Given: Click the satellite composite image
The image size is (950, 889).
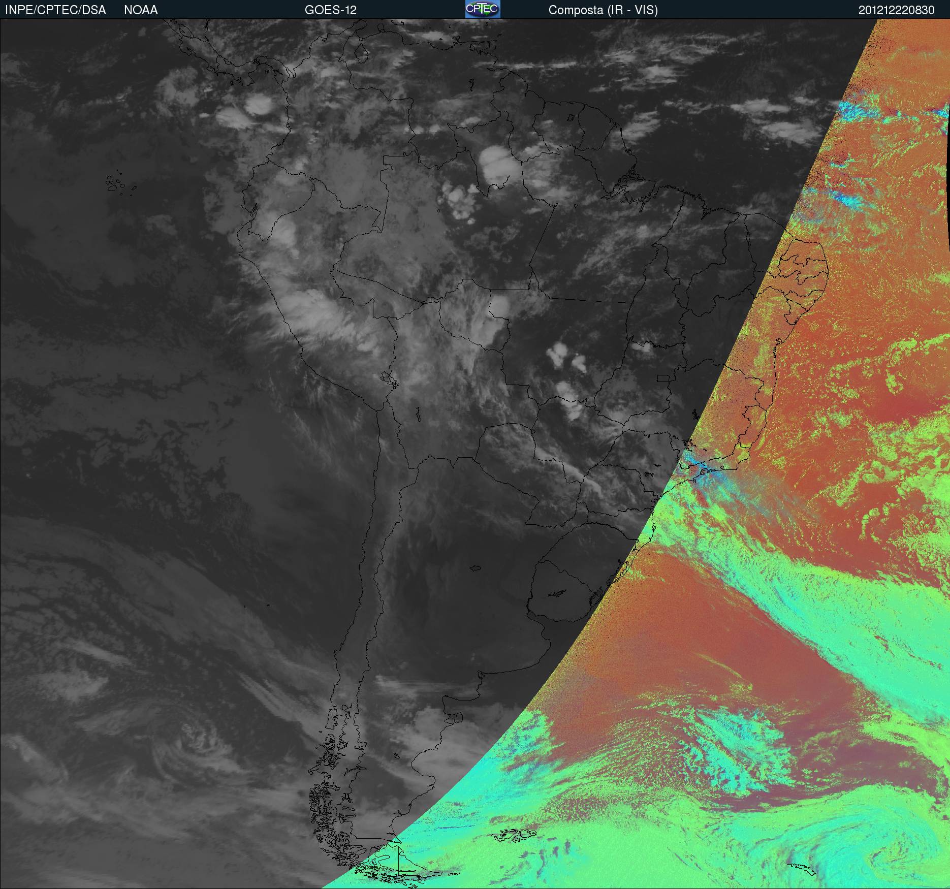Looking at the screenshot, I should [x=475, y=454].
